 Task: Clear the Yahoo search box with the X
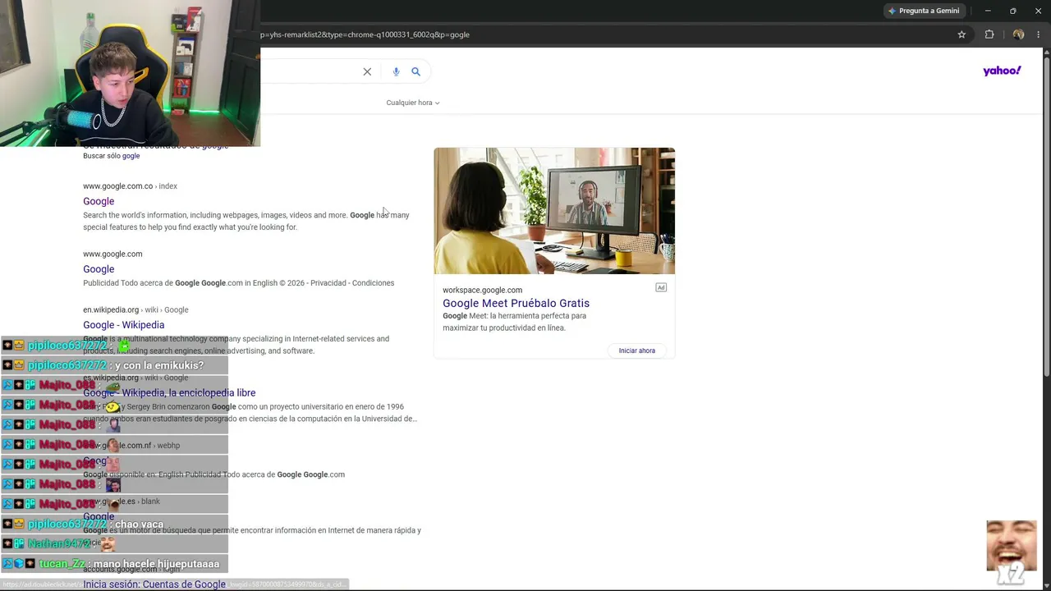(367, 71)
